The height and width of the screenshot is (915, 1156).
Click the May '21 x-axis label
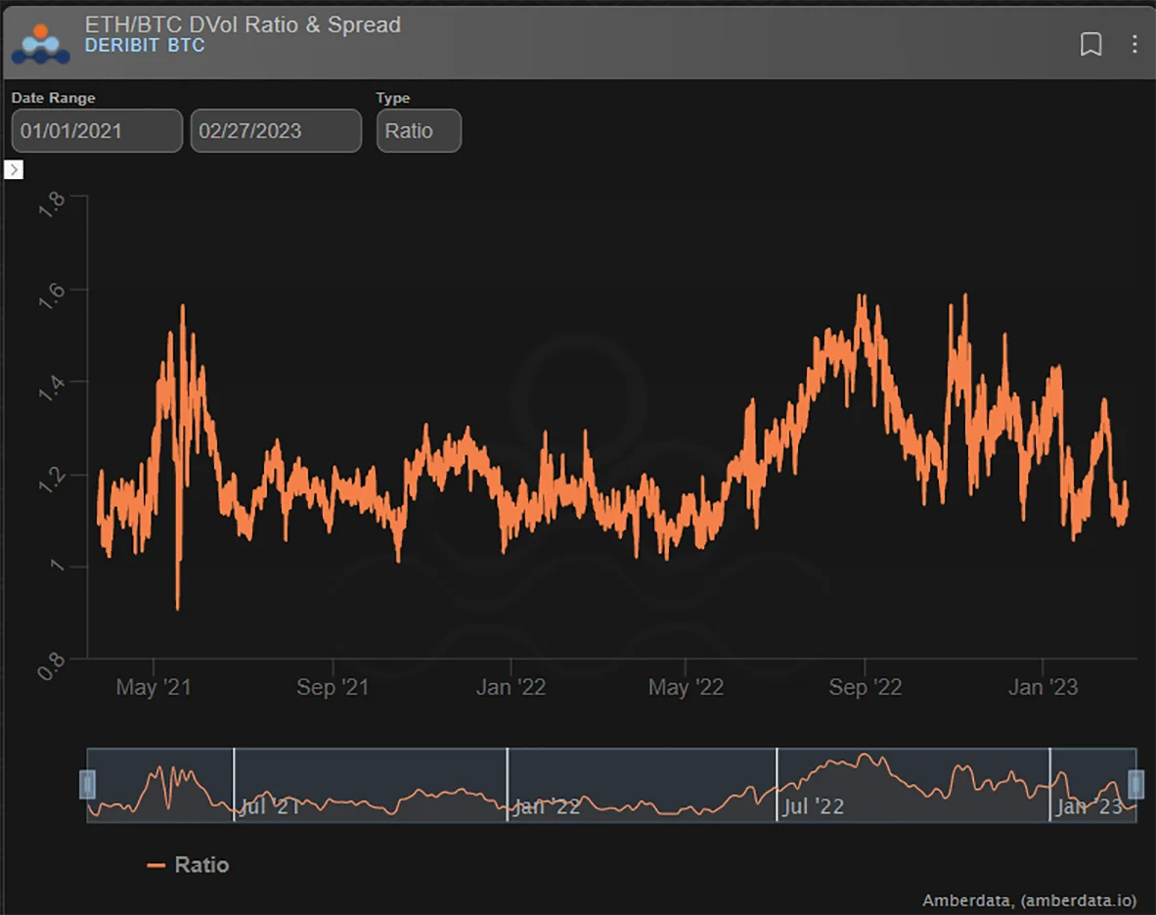pos(154,687)
